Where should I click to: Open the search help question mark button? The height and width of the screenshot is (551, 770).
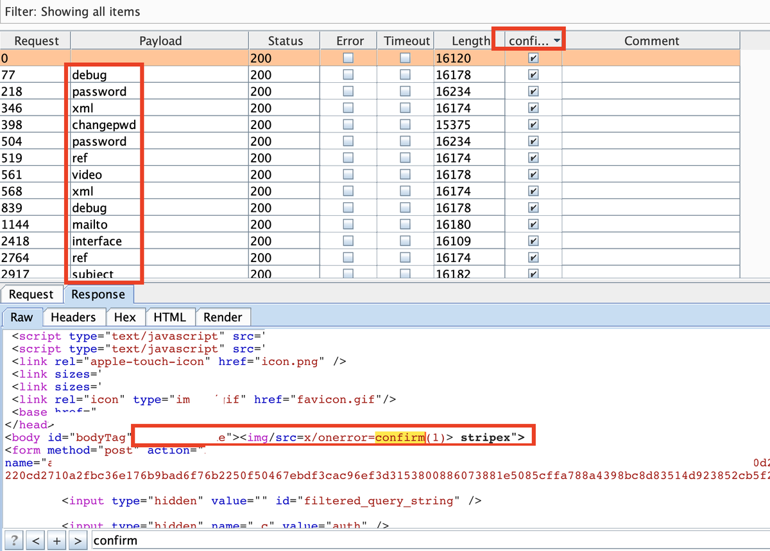[x=14, y=540]
